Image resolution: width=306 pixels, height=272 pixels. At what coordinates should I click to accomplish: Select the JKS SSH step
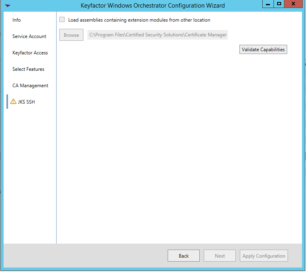pyautogui.click(x=26, y=102)
